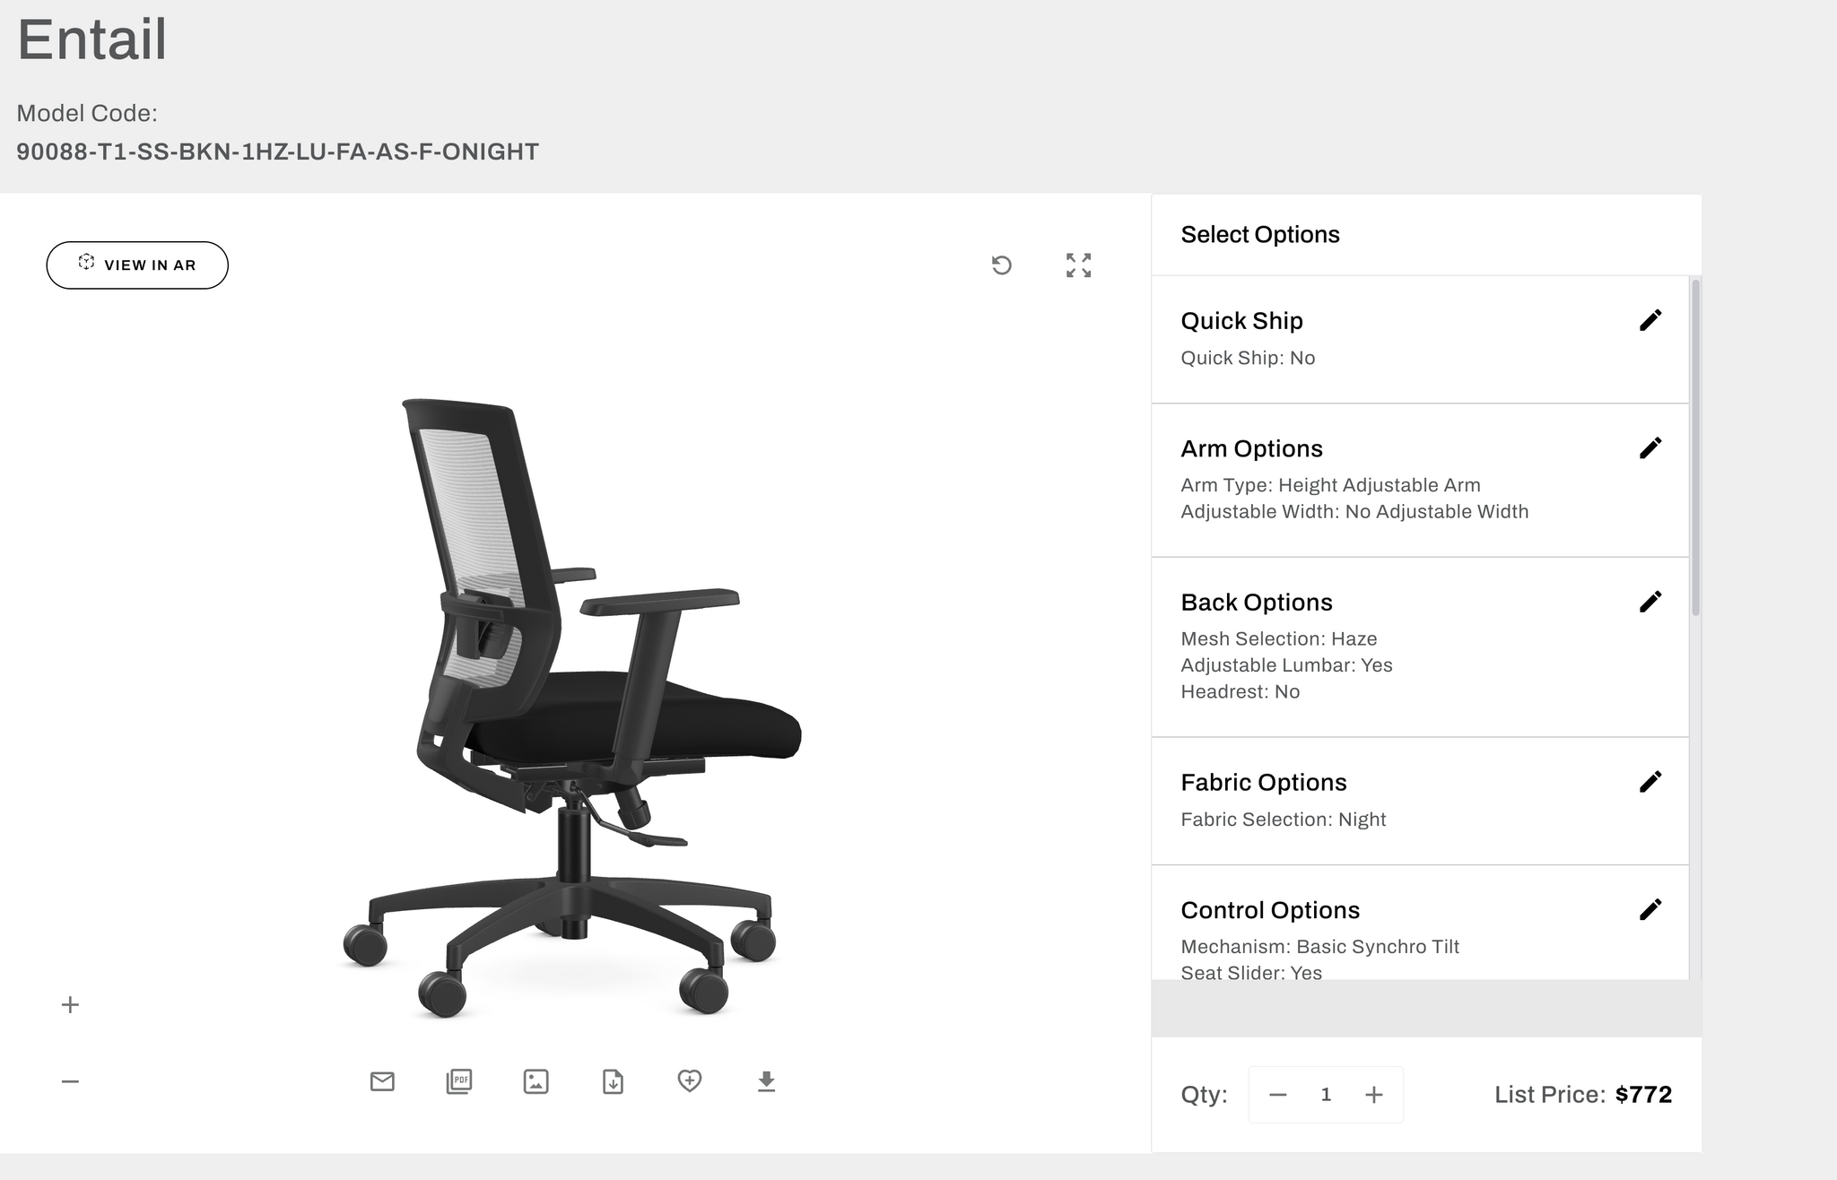Screen dimensions: 1837x1180
Task: Click Mechanism: Basic Synchro Tilt text
Action: pos(1319,947)
